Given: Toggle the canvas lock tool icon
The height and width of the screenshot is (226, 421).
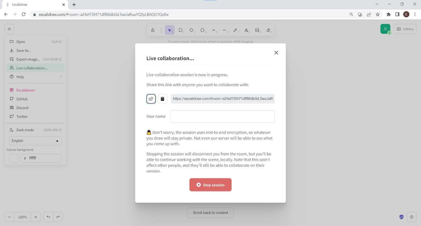Looking at the screenshot, I should (153, 30).
